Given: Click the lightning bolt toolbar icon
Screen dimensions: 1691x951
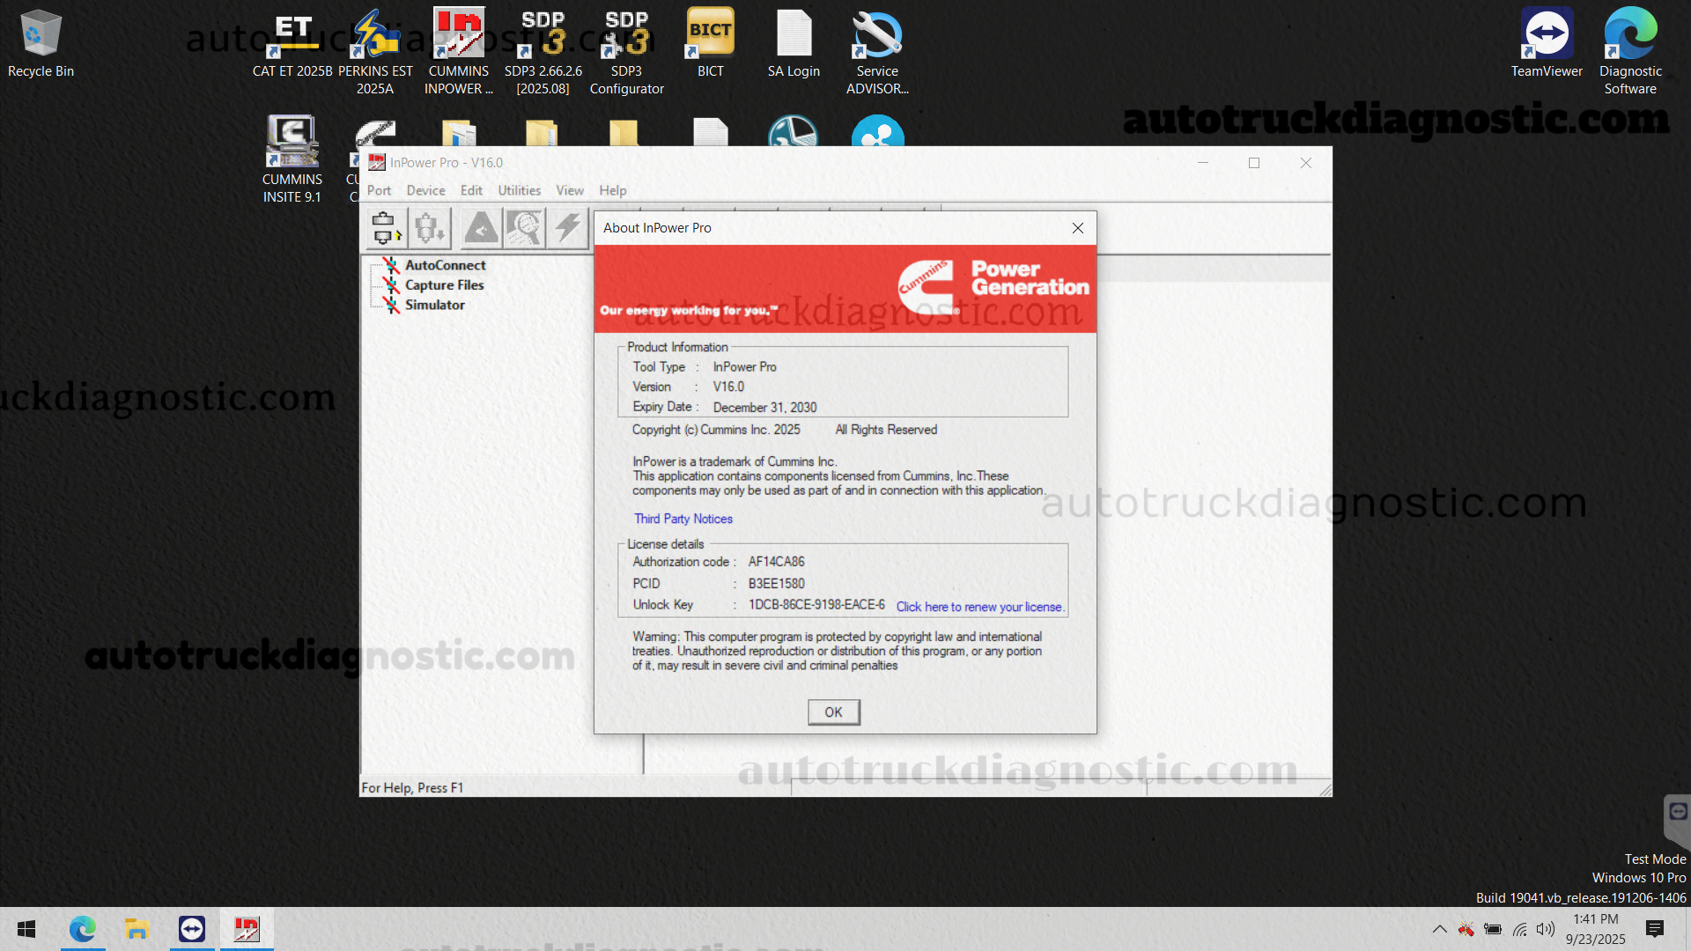Looking at the screenshot, I should [568, 228].
